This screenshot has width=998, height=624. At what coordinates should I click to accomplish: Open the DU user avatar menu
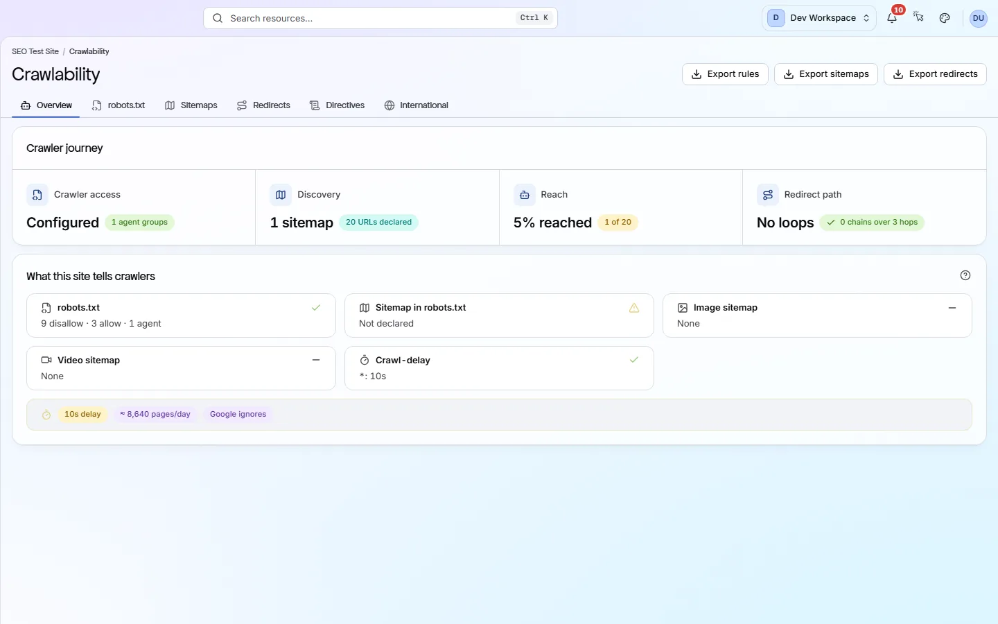(x=979, y=18)
